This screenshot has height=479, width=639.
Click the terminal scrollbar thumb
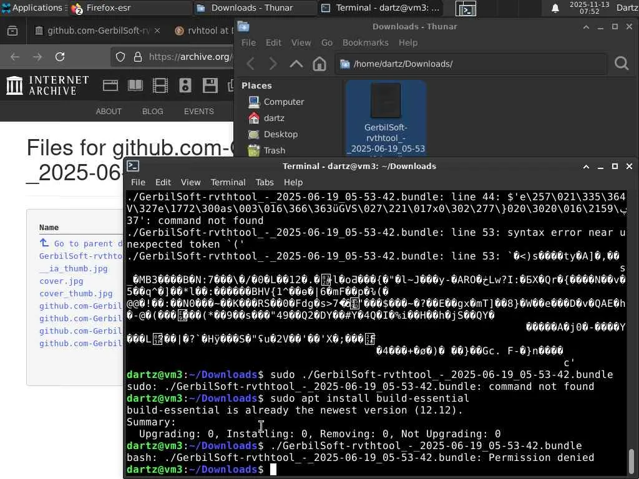pyautogui.click(x=632, y=461)
